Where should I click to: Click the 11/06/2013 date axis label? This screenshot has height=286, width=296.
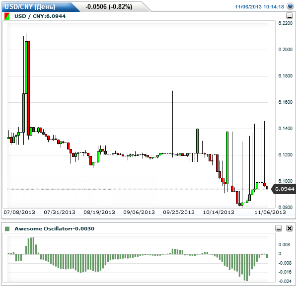[x=270, y=212]
